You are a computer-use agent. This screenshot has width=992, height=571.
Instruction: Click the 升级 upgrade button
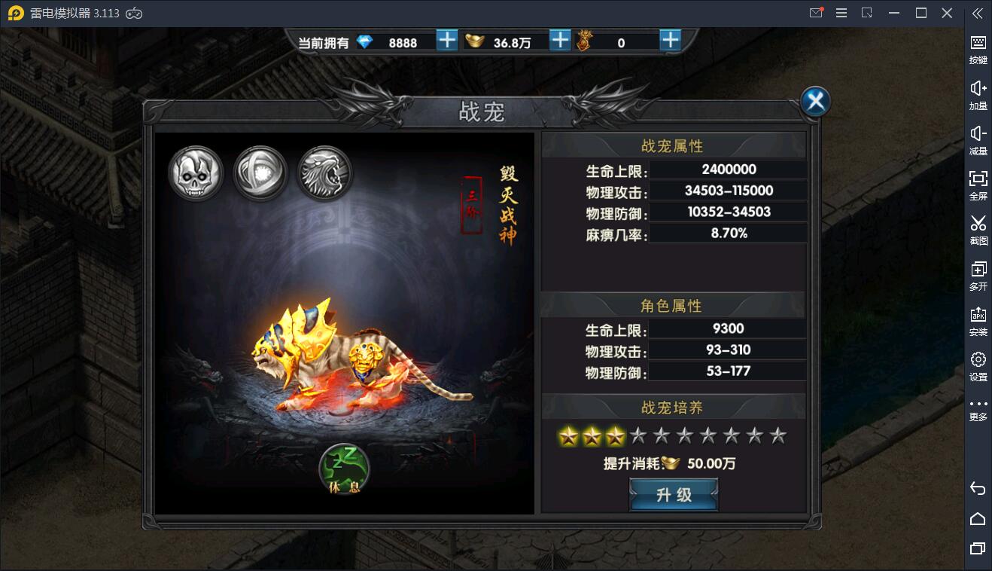click(674, 495)
